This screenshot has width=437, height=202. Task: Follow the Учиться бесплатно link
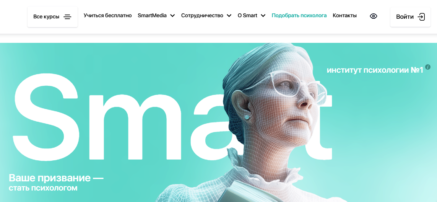[x=107, y=16]
